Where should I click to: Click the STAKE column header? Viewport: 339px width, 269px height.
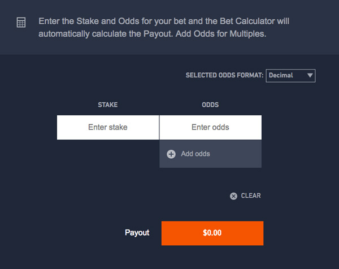(x=108, y=105)
